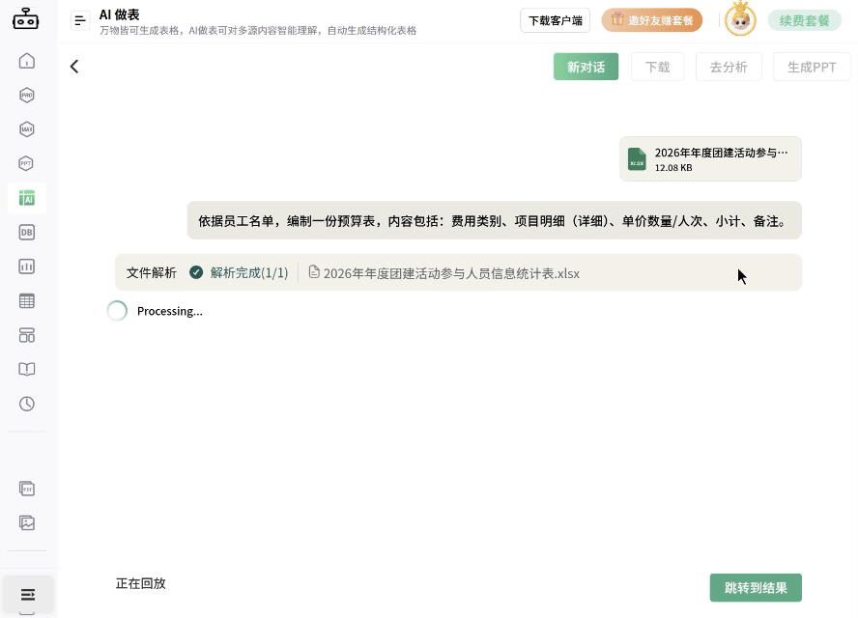Viewport: 858px width, 618px height.
Task: Open the uploaded 2026年年度团建 xlsx file card
Action: (x=710, y=158)
